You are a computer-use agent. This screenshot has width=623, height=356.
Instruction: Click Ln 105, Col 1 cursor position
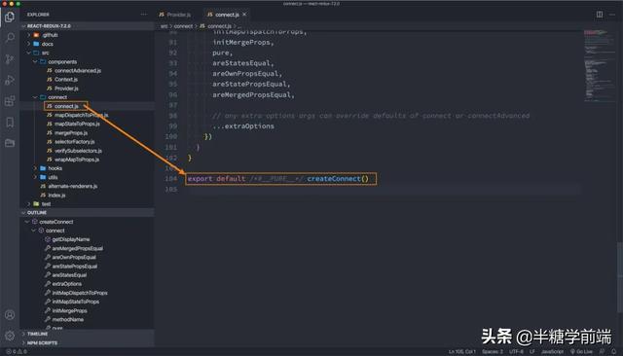[462, 352]
